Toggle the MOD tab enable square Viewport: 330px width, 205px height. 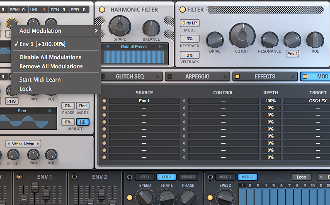(x=305, y=77)
